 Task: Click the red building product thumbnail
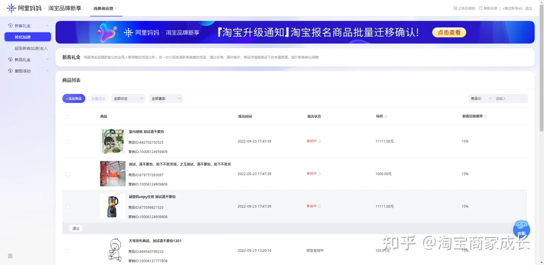113,174
